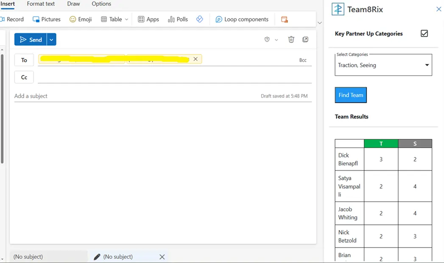Click the Draft saved at 5:48 PM text
Screen dimensions: 444x263
click(284, 96)
